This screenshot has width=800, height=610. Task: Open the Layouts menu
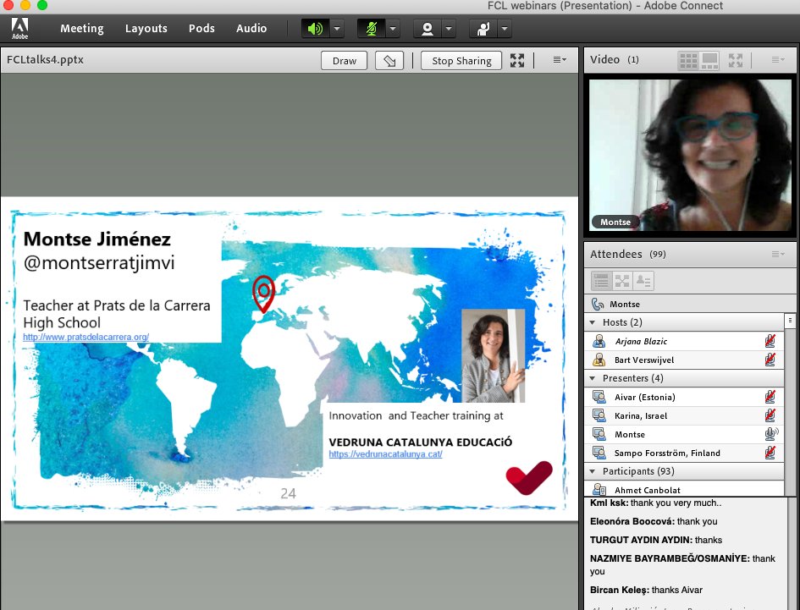[146, 29]
